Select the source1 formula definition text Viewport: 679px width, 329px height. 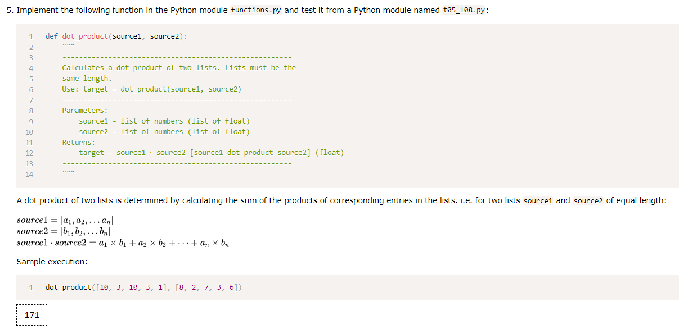click(64, 220)
